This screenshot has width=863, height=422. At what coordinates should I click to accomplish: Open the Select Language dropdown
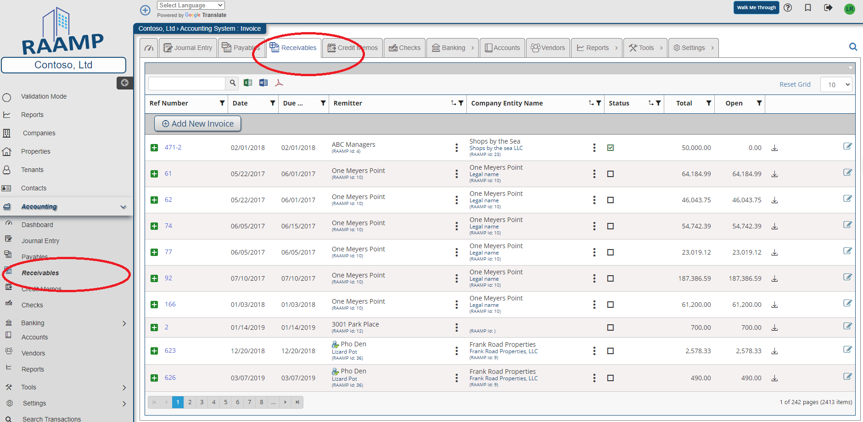(x=191, y=5)
